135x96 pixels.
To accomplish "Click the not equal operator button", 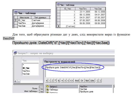I will pos(71,81).
